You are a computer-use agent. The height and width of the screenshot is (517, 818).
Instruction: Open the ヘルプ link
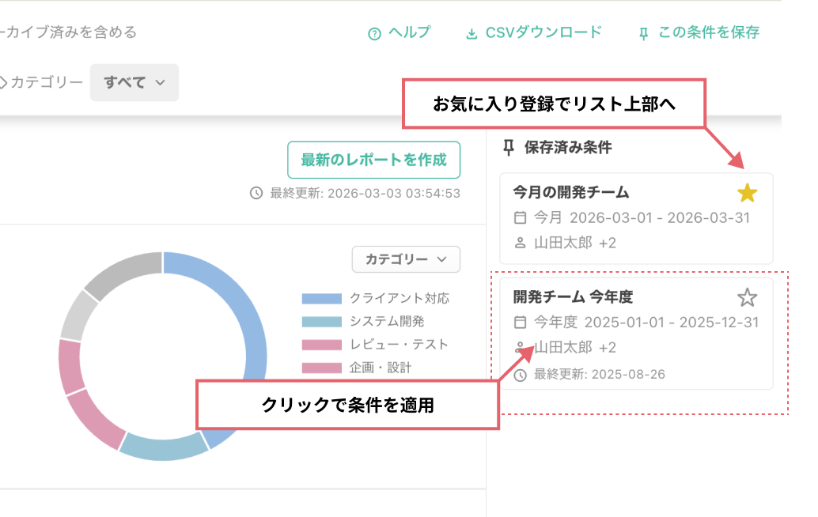pyautogui.click(x=407, y=32)
